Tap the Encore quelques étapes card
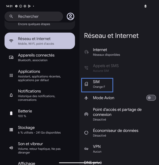 [40, 25]
